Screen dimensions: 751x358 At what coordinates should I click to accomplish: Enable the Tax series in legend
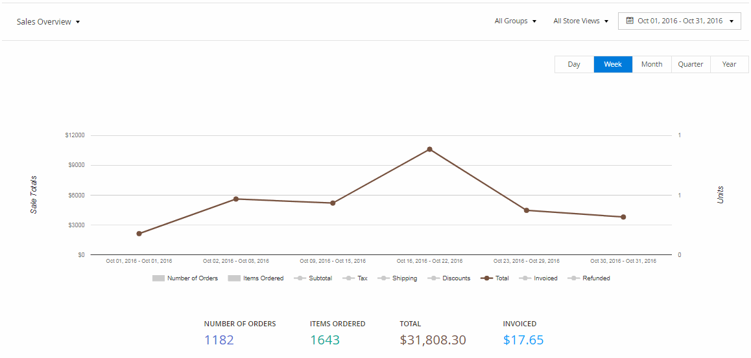click(x=349, y=278)
